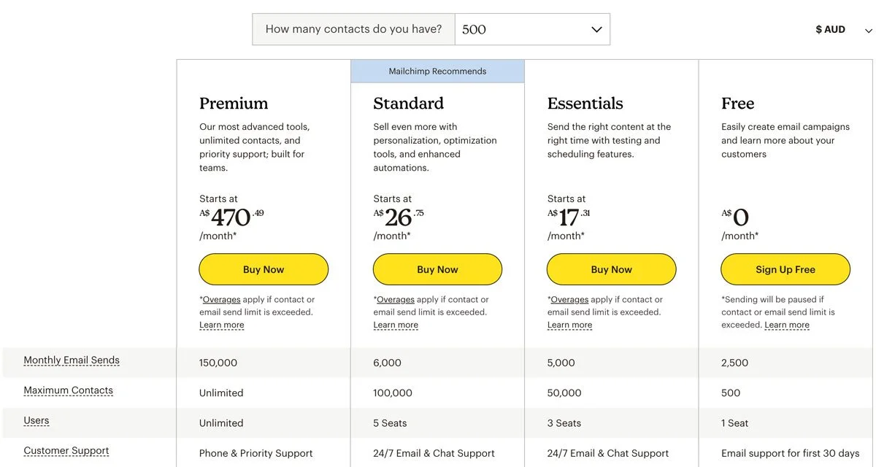Click Learn more under Free plan
Screen dimensions: 876x467
tap(787, 325)
